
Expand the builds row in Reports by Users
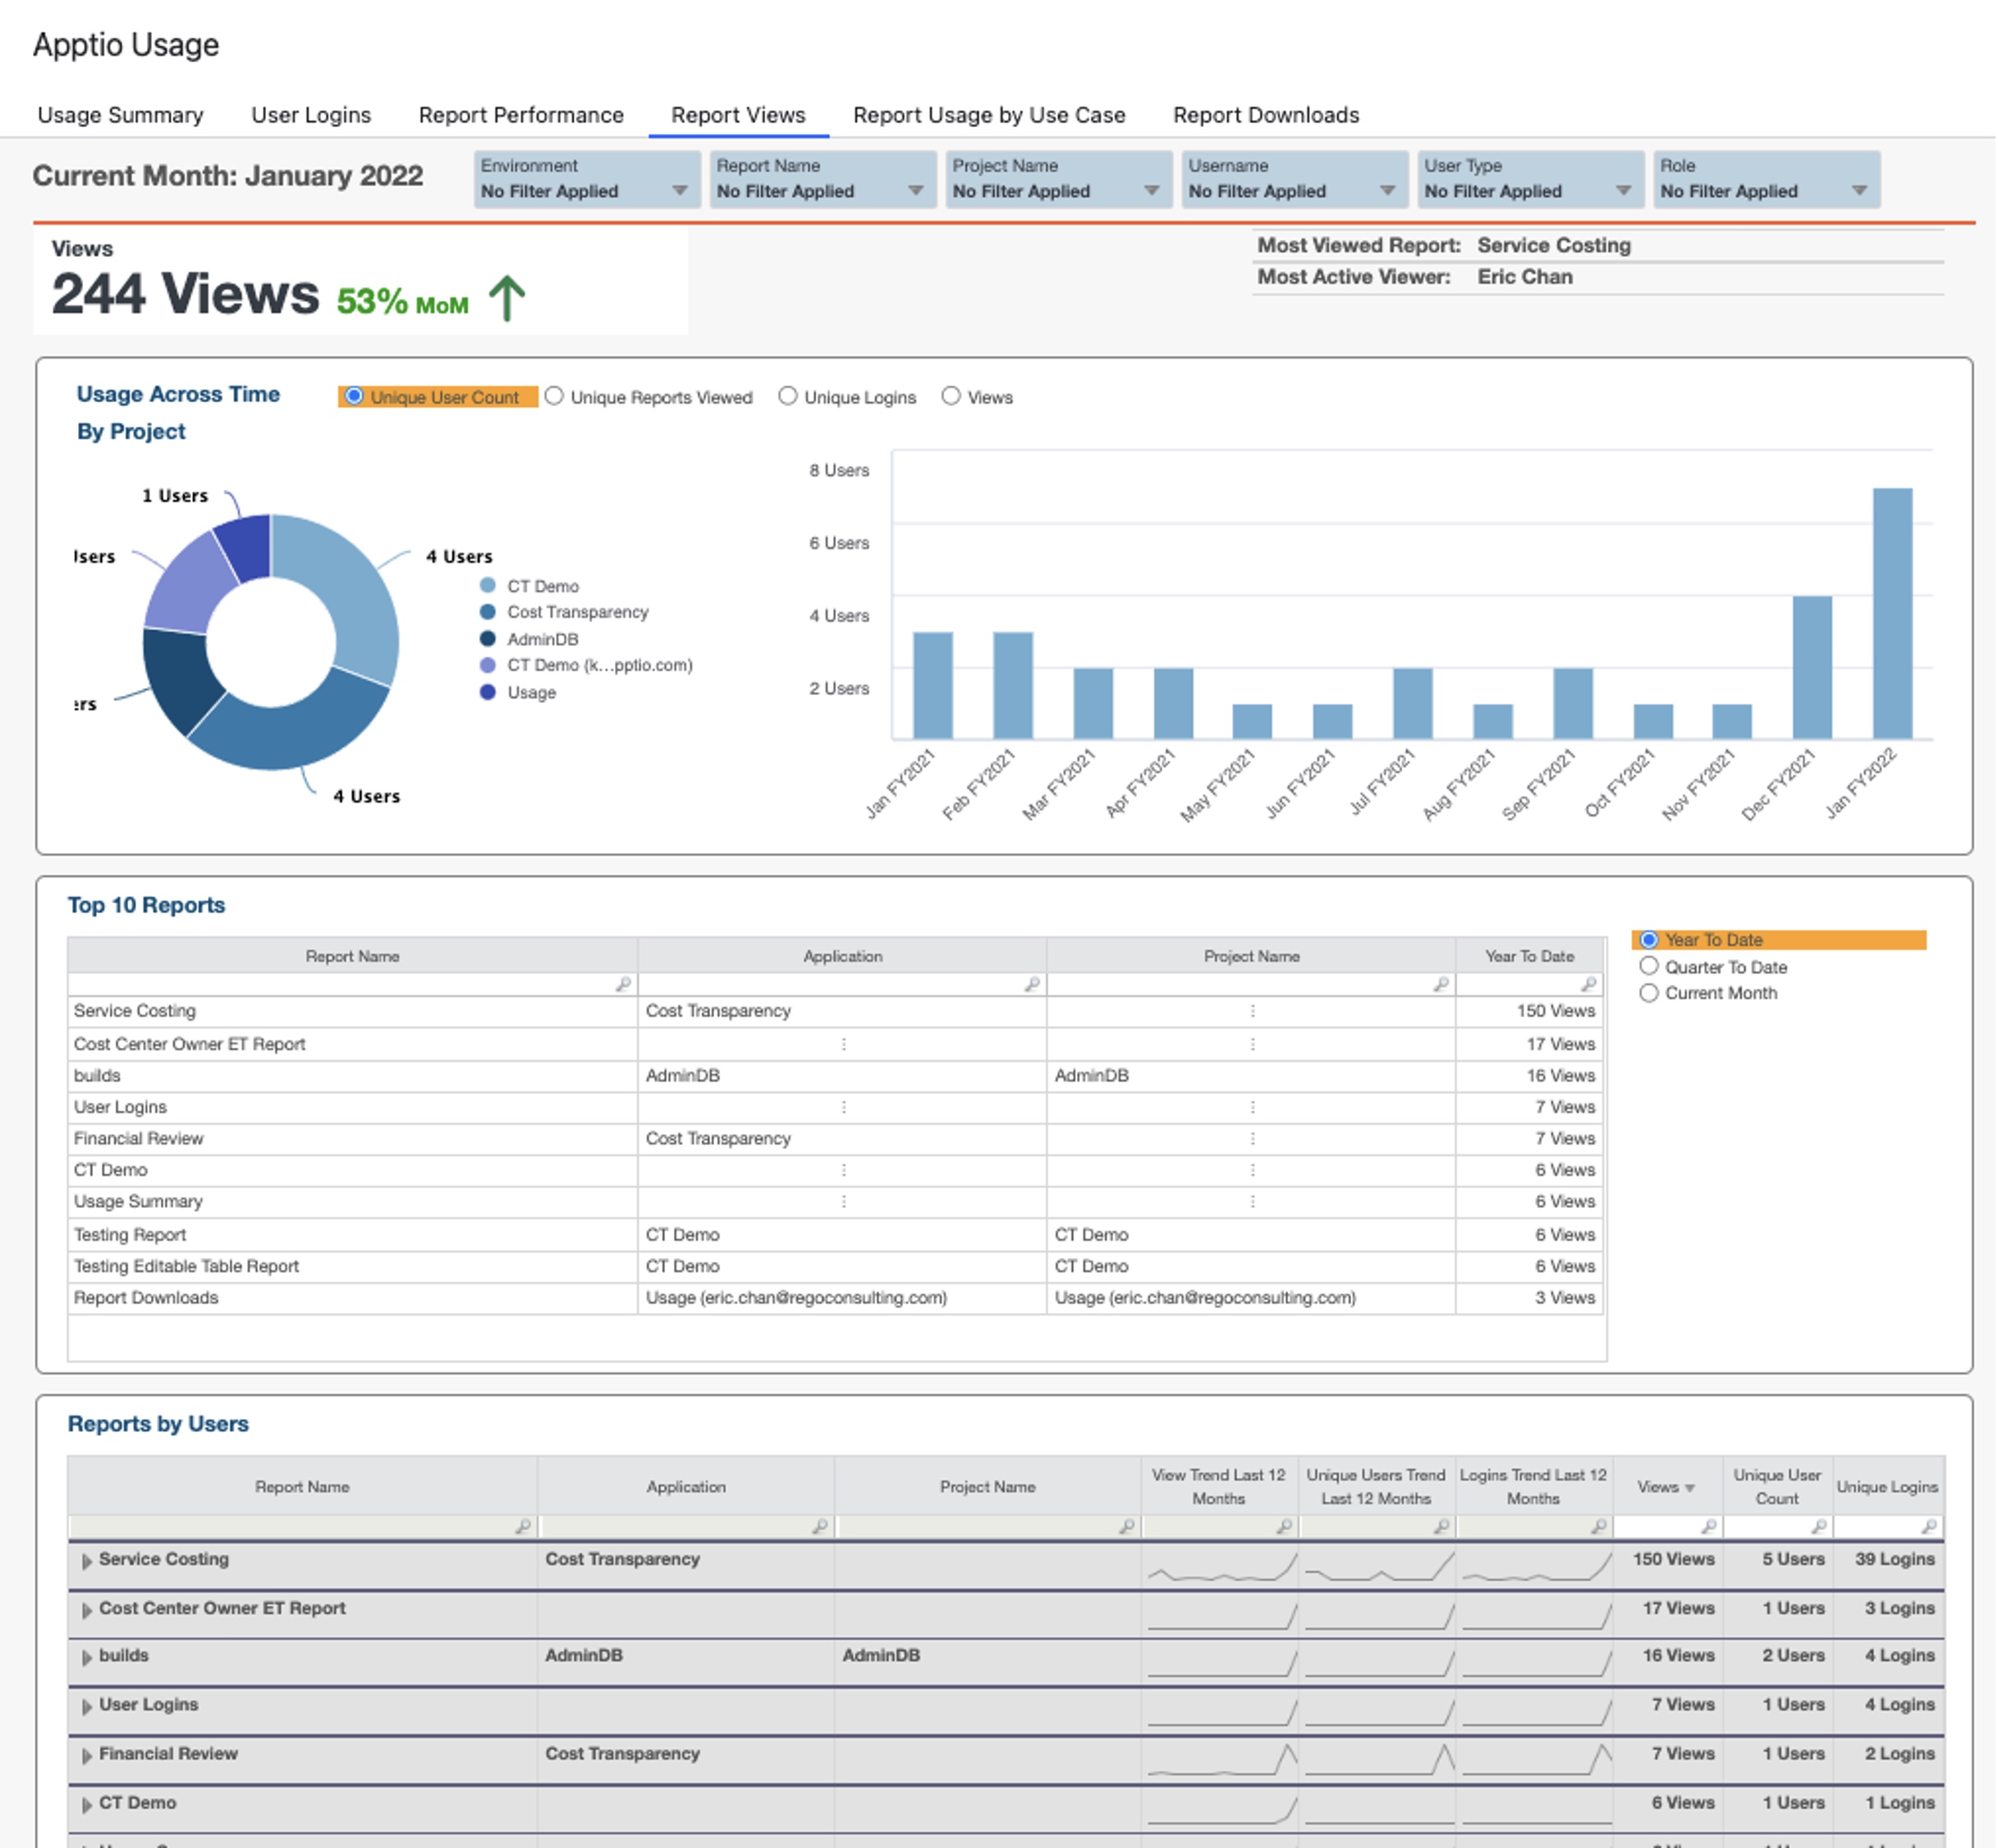tap(87, 1657)
